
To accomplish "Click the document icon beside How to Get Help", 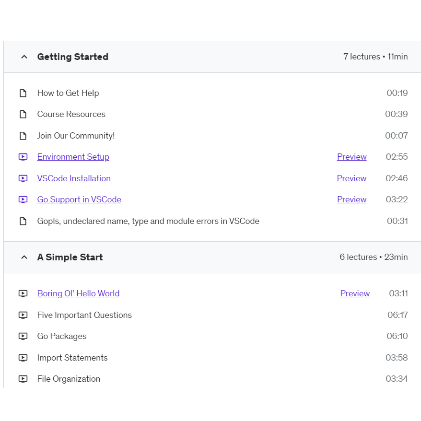I will (23, 93).
